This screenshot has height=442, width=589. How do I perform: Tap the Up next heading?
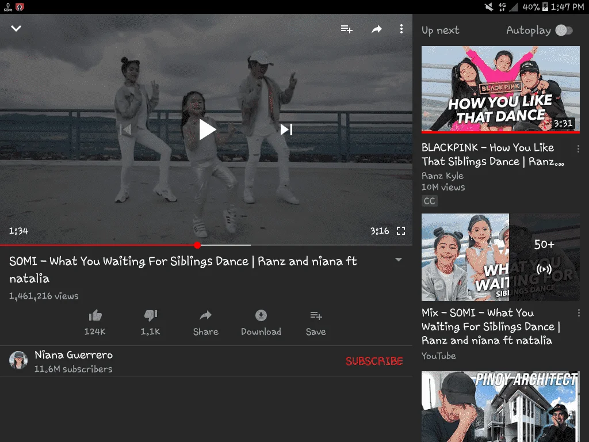coord(440,31)
